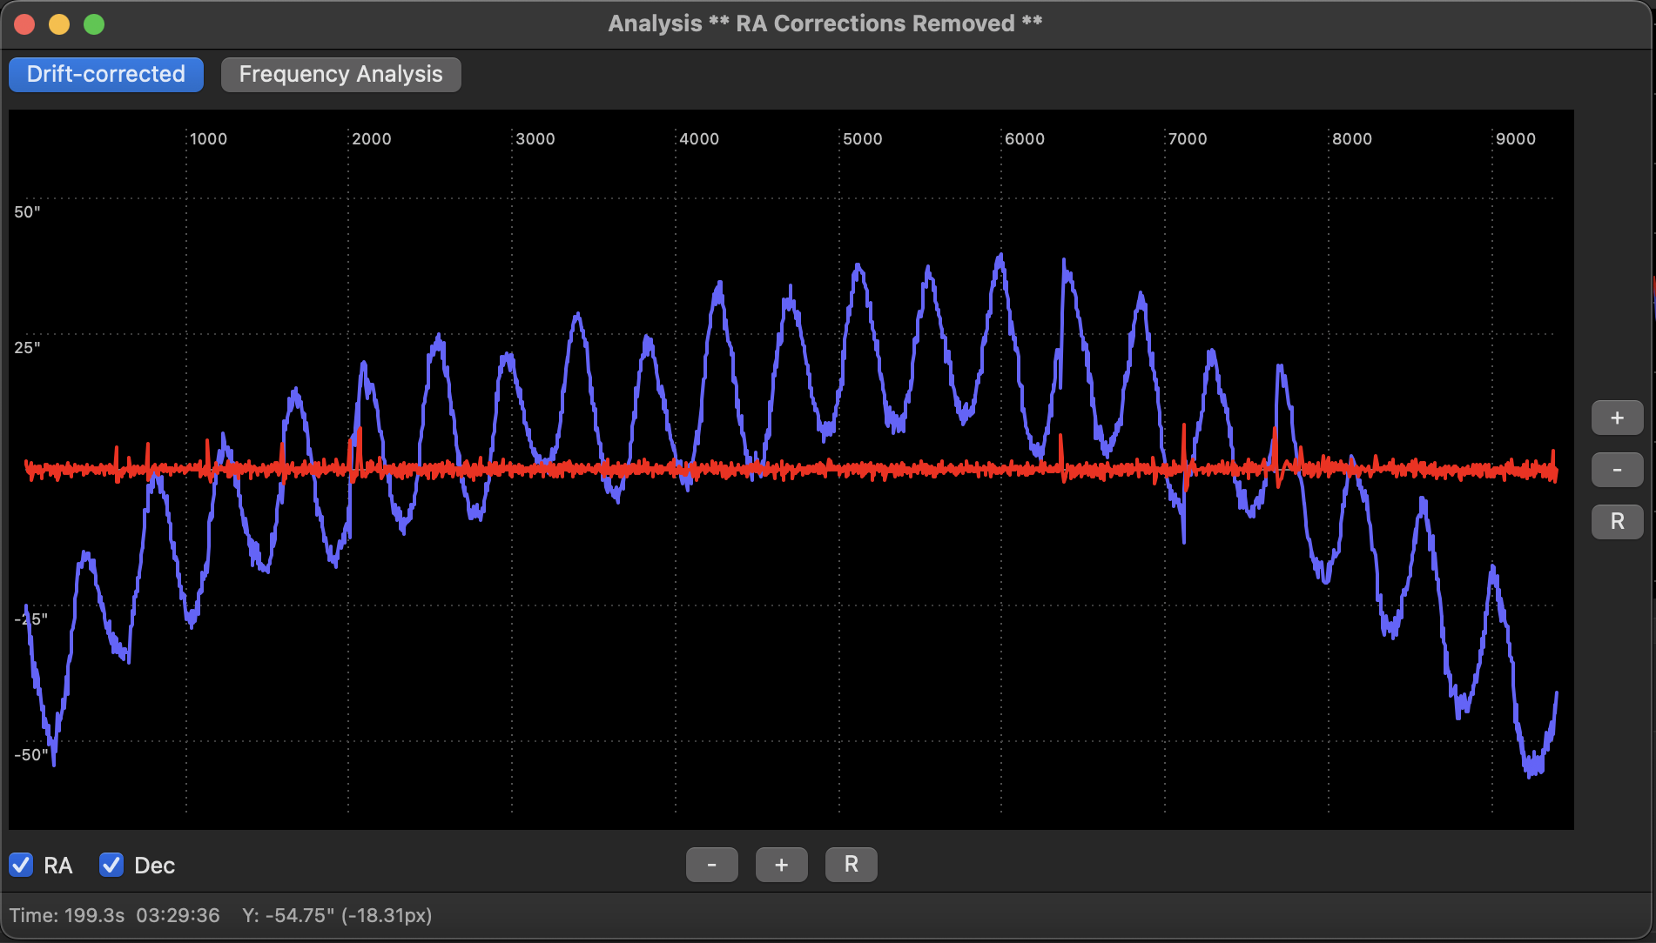Viewport: 1656px width, 943px height.
Task: Zoom in horizontally with bottom plus button
Action: pyautogui.click(x=781, y=865)
